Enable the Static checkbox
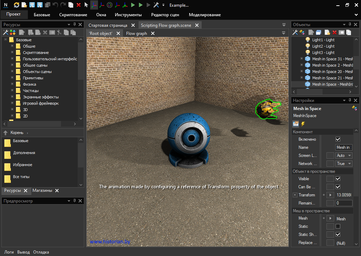This screenshot has width=361, height=256. coord(338,226)
